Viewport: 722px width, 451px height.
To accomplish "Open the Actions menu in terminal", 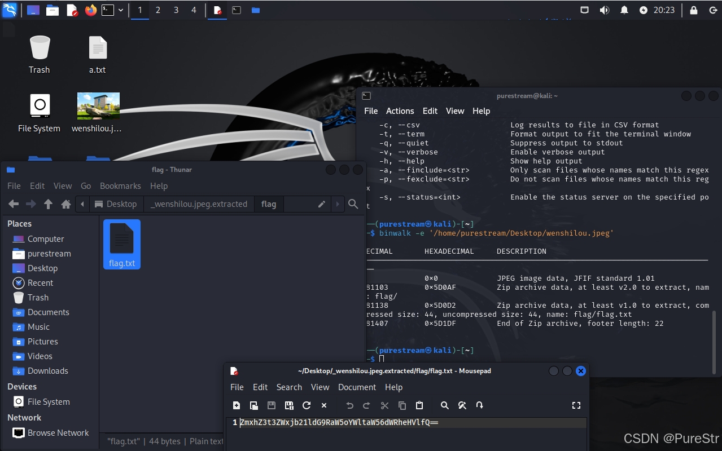I will coord(400,111).
